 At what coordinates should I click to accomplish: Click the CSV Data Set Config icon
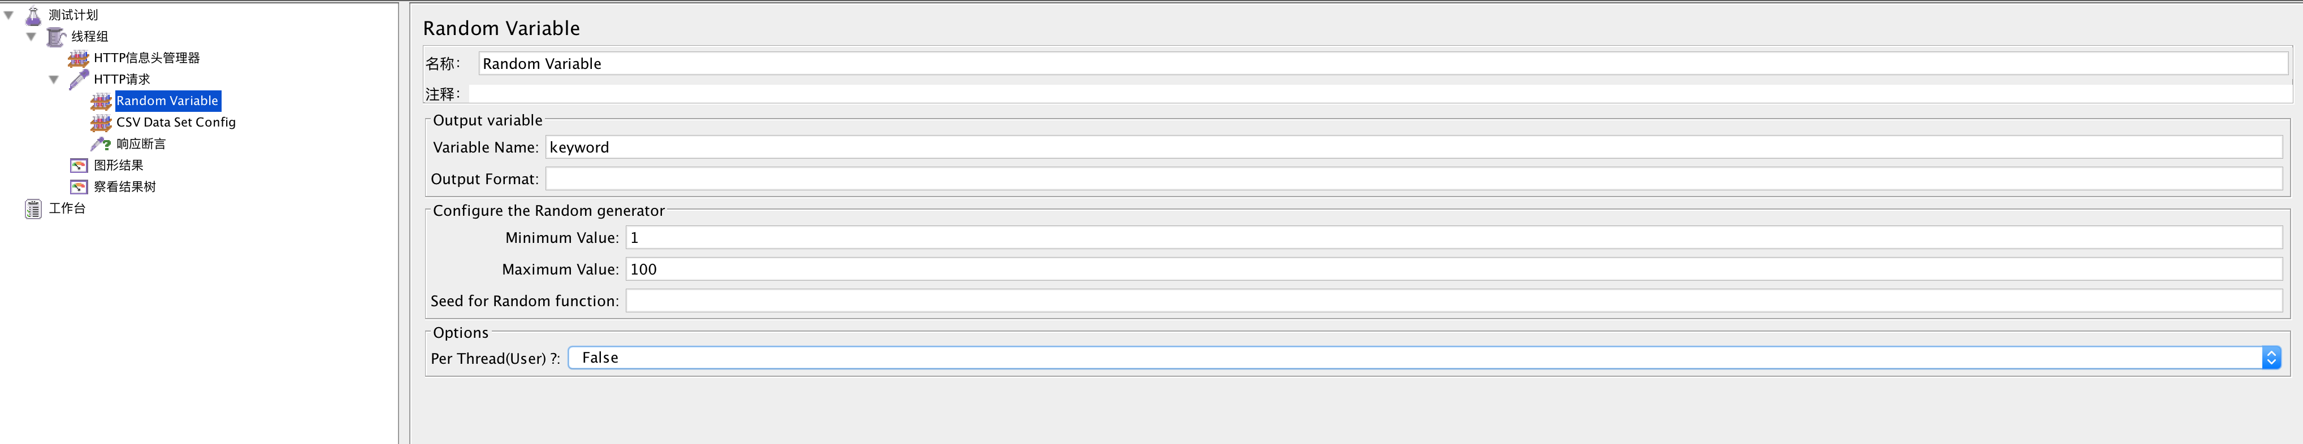tap(101, 123)
